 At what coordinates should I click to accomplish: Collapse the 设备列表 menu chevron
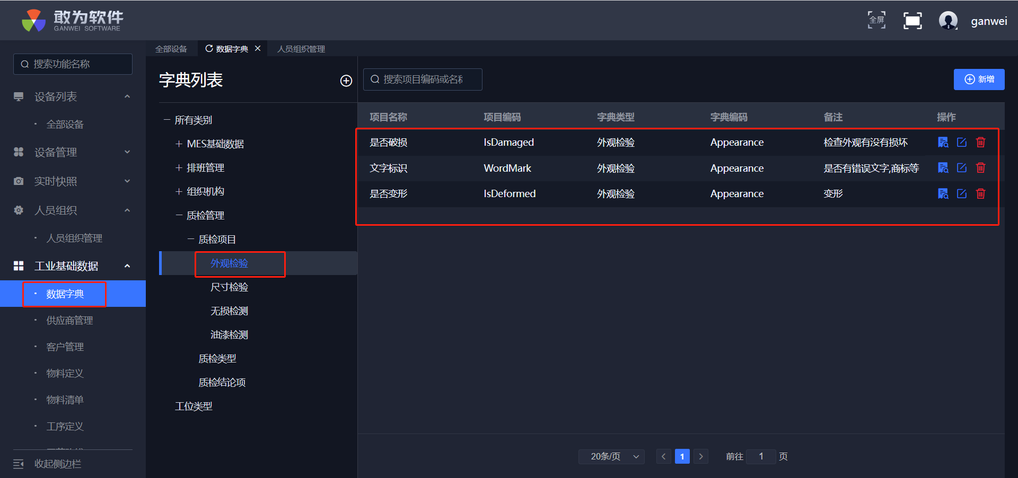click(127, 96)
